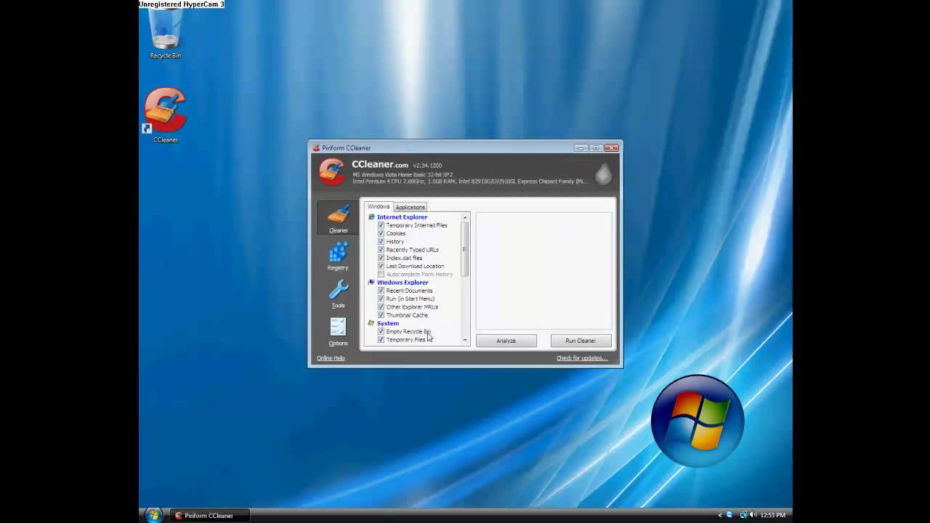This screenshot has width=930, height=523.
Task: Click the cleaner list scroll-down arrow
Action: coord(465,340)
